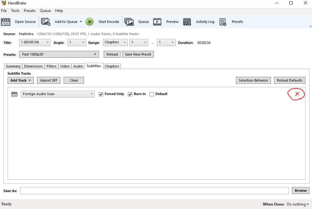Uncheck the Forced Only checkbox
Screen dimensions: 312x209
pos(101,94)
